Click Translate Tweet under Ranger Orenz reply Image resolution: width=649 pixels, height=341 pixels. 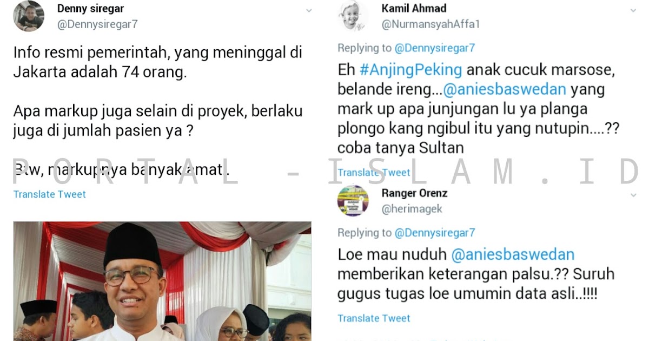click(x=374, y=318)
